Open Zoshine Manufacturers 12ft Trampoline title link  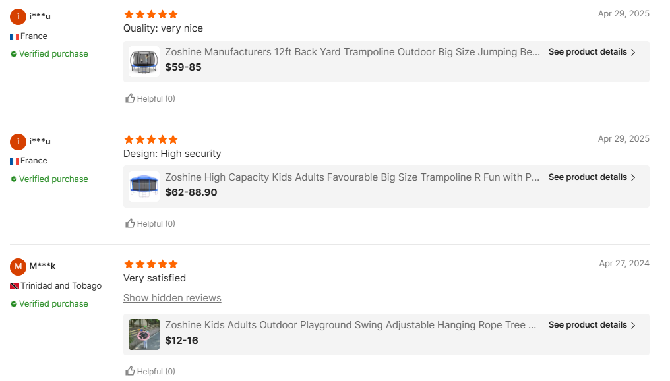[x=352, y=52]
